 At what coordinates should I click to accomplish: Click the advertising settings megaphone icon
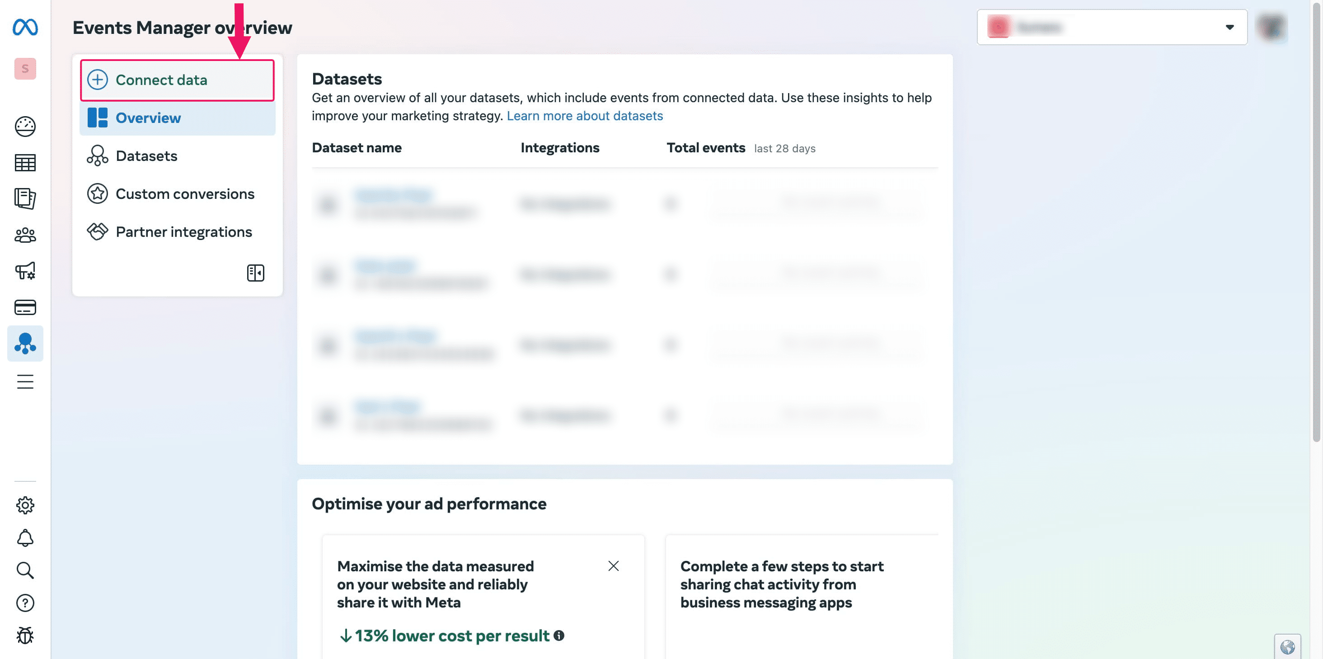point(25,271)
